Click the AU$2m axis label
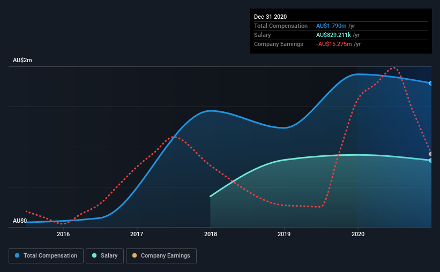 pyautogui.click(x=23, y=61)
